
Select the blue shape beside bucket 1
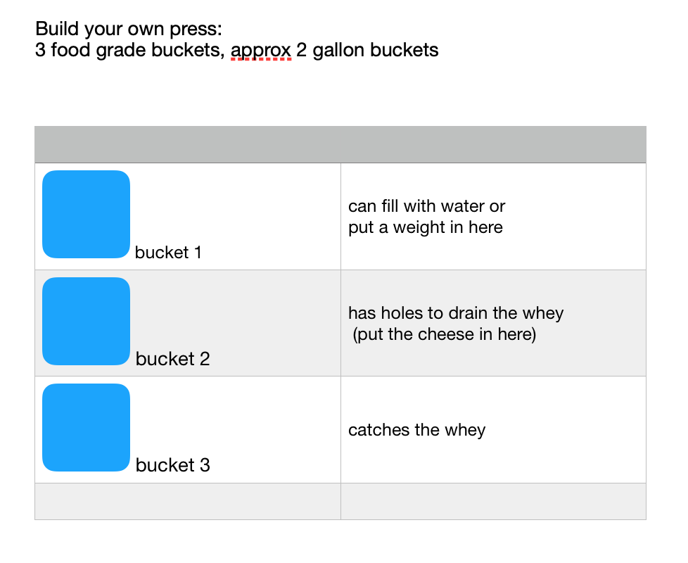[86, 214]
